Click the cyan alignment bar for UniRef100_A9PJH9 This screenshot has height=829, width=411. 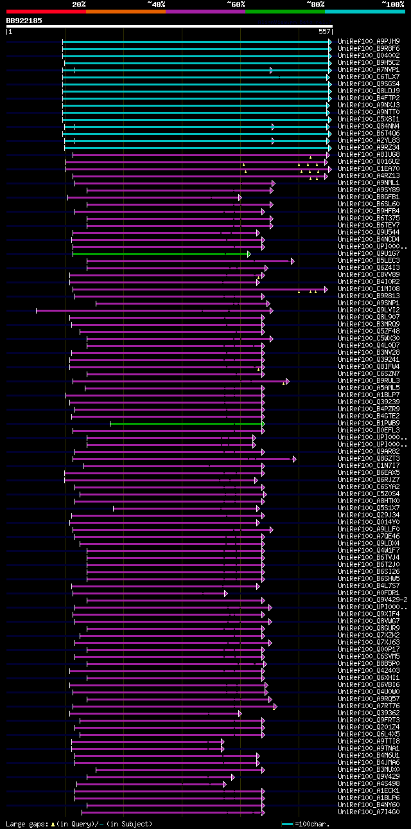pyautogui.click(x=197, y=42)
